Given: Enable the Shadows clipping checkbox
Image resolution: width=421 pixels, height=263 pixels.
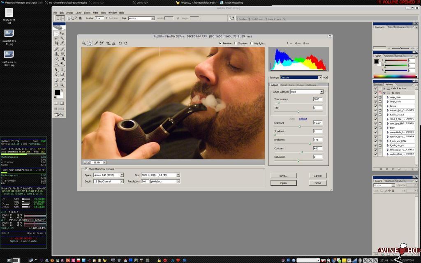Looking at the screenshot, I should (x=236, y=43).
